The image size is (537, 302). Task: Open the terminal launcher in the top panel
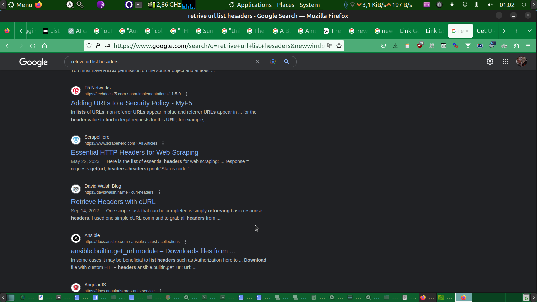click(139, 5)
